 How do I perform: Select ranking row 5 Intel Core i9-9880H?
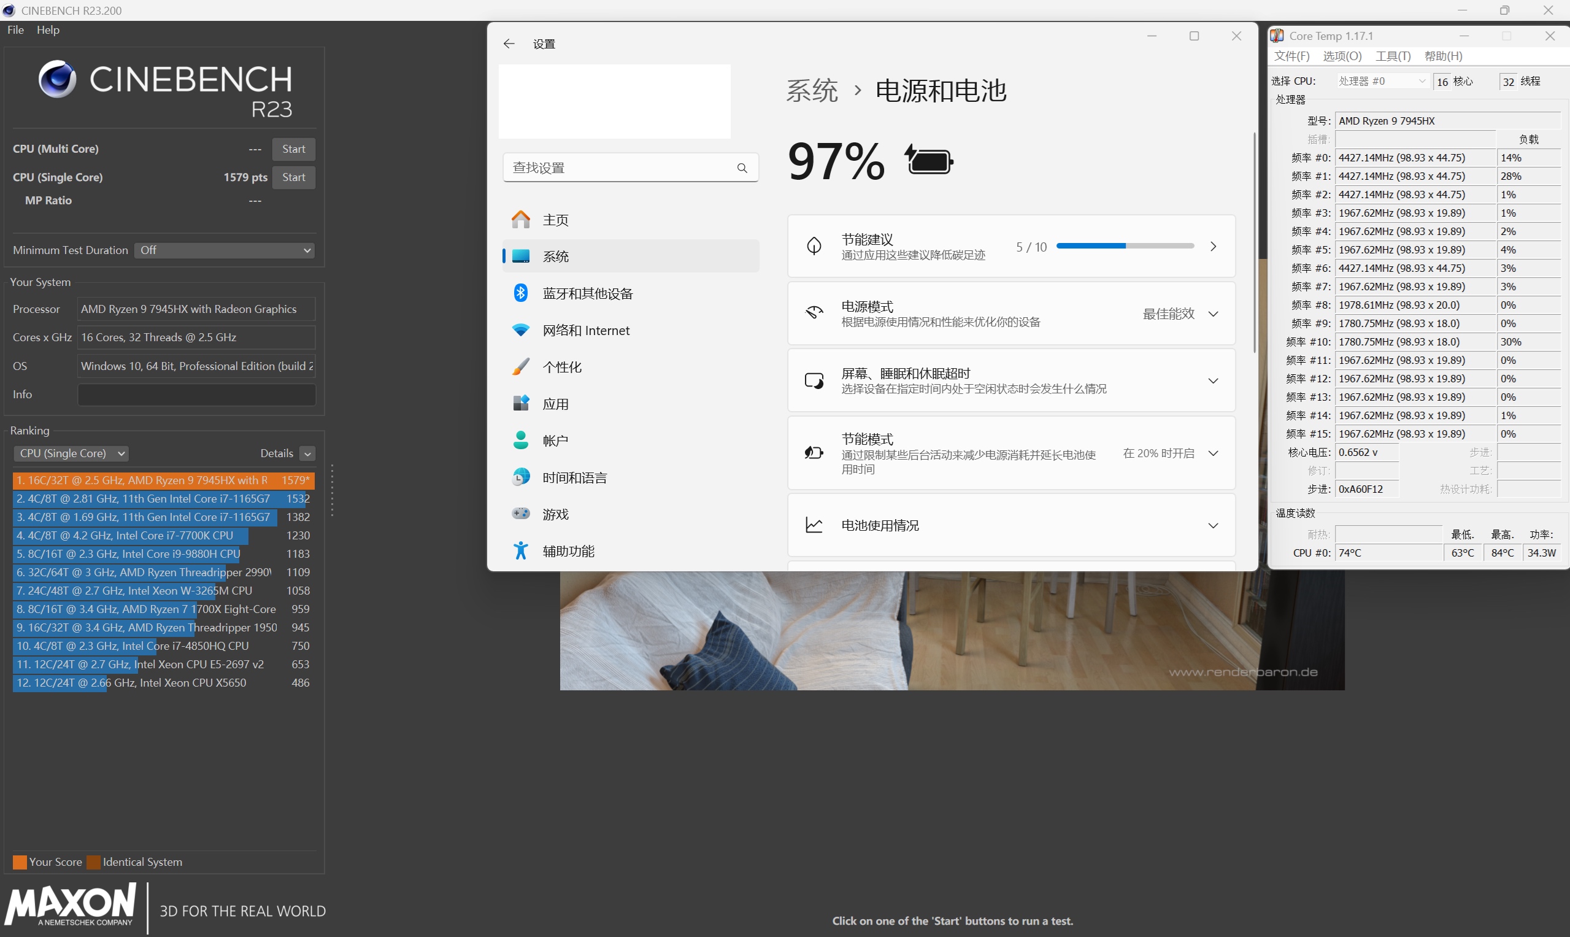(163, 553)
